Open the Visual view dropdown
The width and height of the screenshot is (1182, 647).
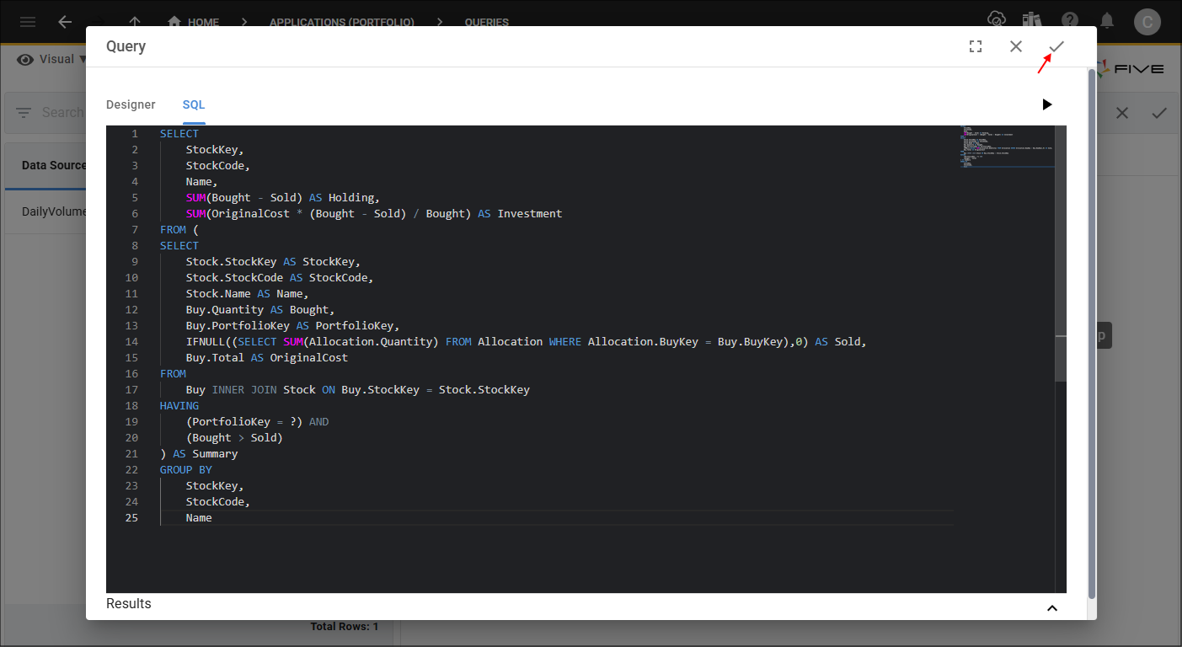52,60
